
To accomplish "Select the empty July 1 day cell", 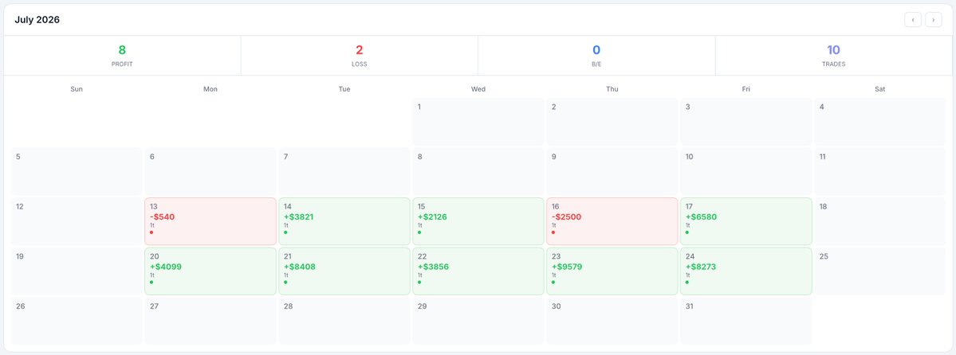I will point(478,122).
